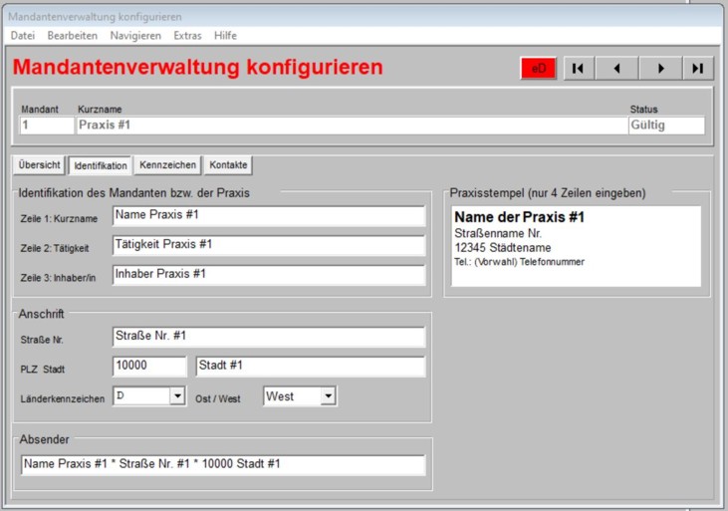
Task: Jump to the last record
Action: (x=697, y=68)
